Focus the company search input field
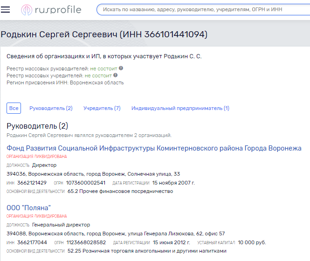The width and height of the screenshot is (310, 261). click(x=203, y=9)
